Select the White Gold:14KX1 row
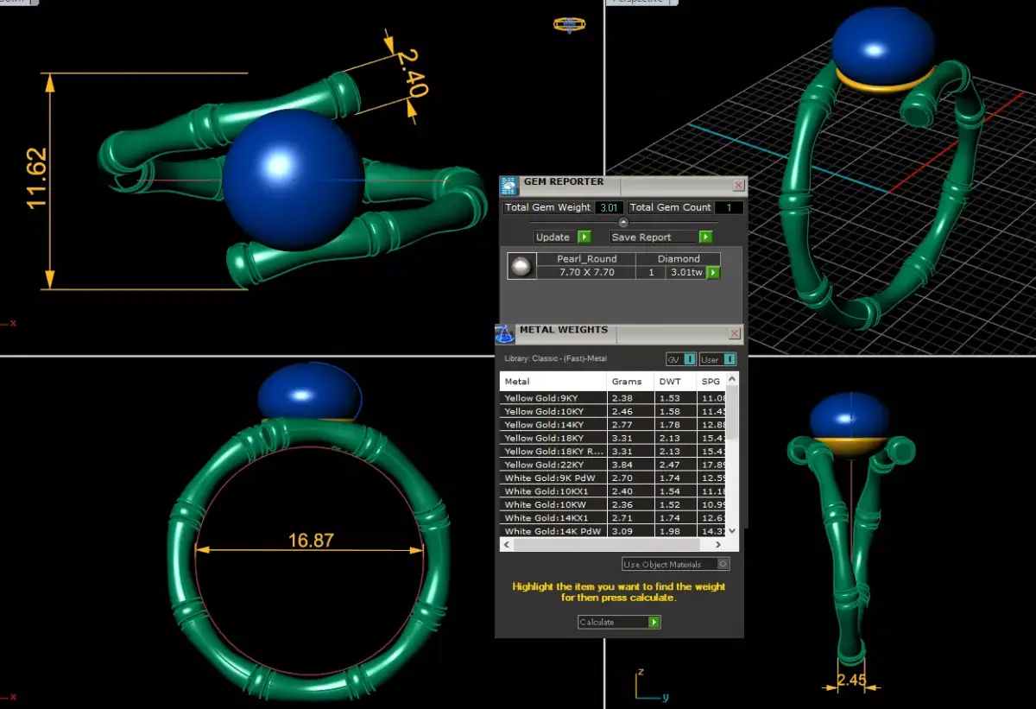Image resolution: width=1036 pixels, height=709 pixels. pos(613,518)
